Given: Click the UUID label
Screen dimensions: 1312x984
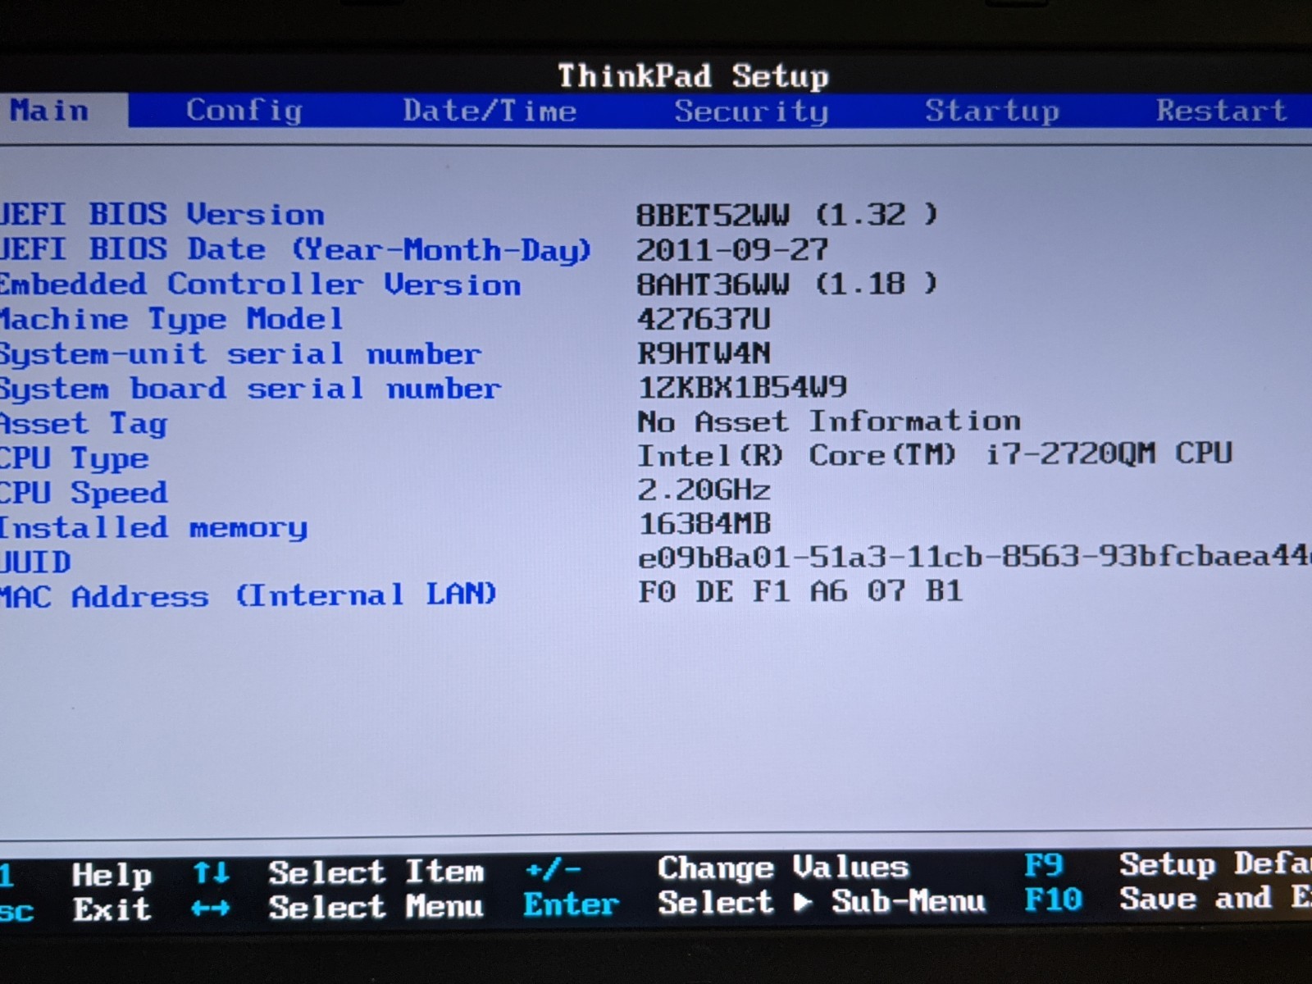Looking at the screenshot, I should click(x=35, y=563).
